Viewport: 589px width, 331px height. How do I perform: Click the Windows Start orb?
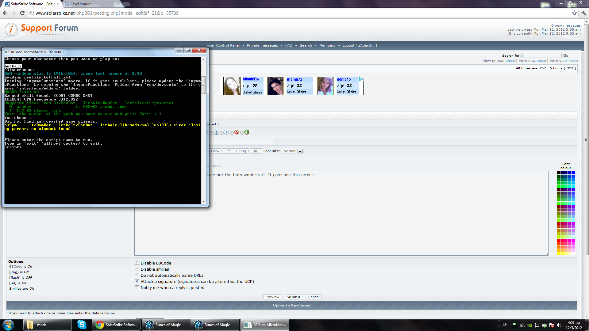tap(8, 325)
